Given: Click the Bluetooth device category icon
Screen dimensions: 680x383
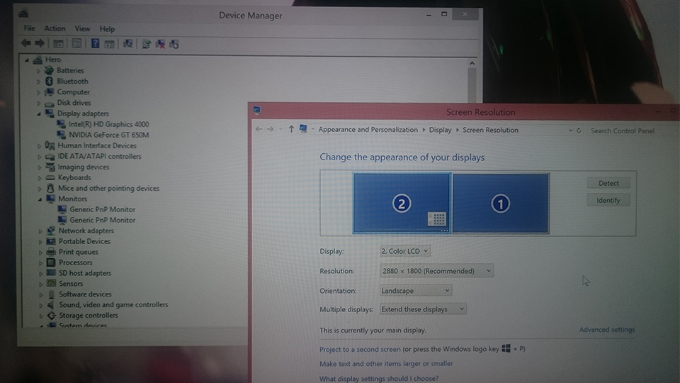Looking at the screenshot, I should point(49,81).
